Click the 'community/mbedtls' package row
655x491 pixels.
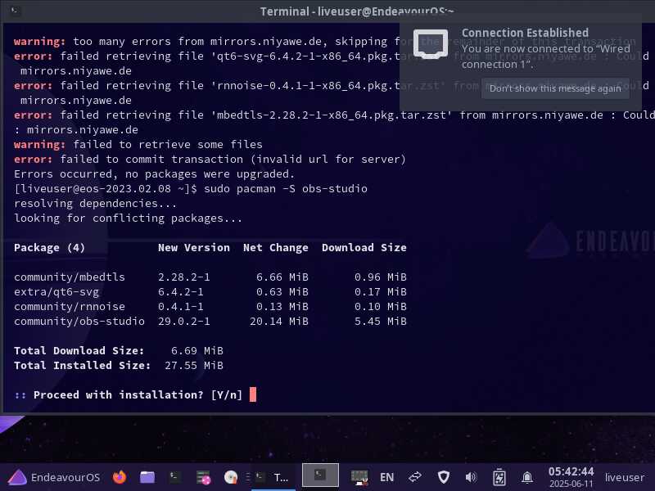210,277
